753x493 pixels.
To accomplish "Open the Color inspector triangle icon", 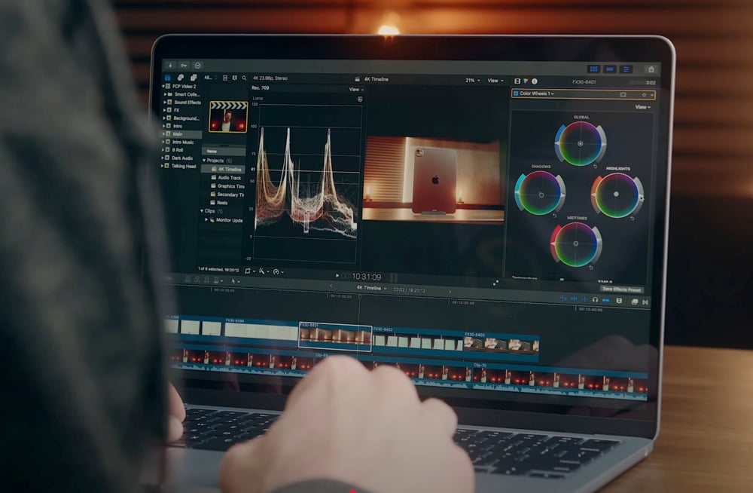I will (526, 81).
